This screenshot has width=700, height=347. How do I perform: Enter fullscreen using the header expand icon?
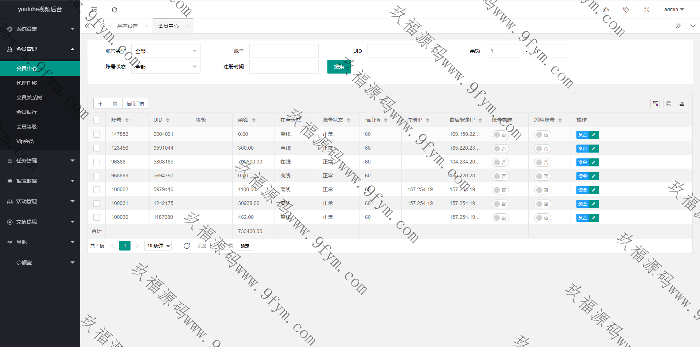tap(646, 10)
